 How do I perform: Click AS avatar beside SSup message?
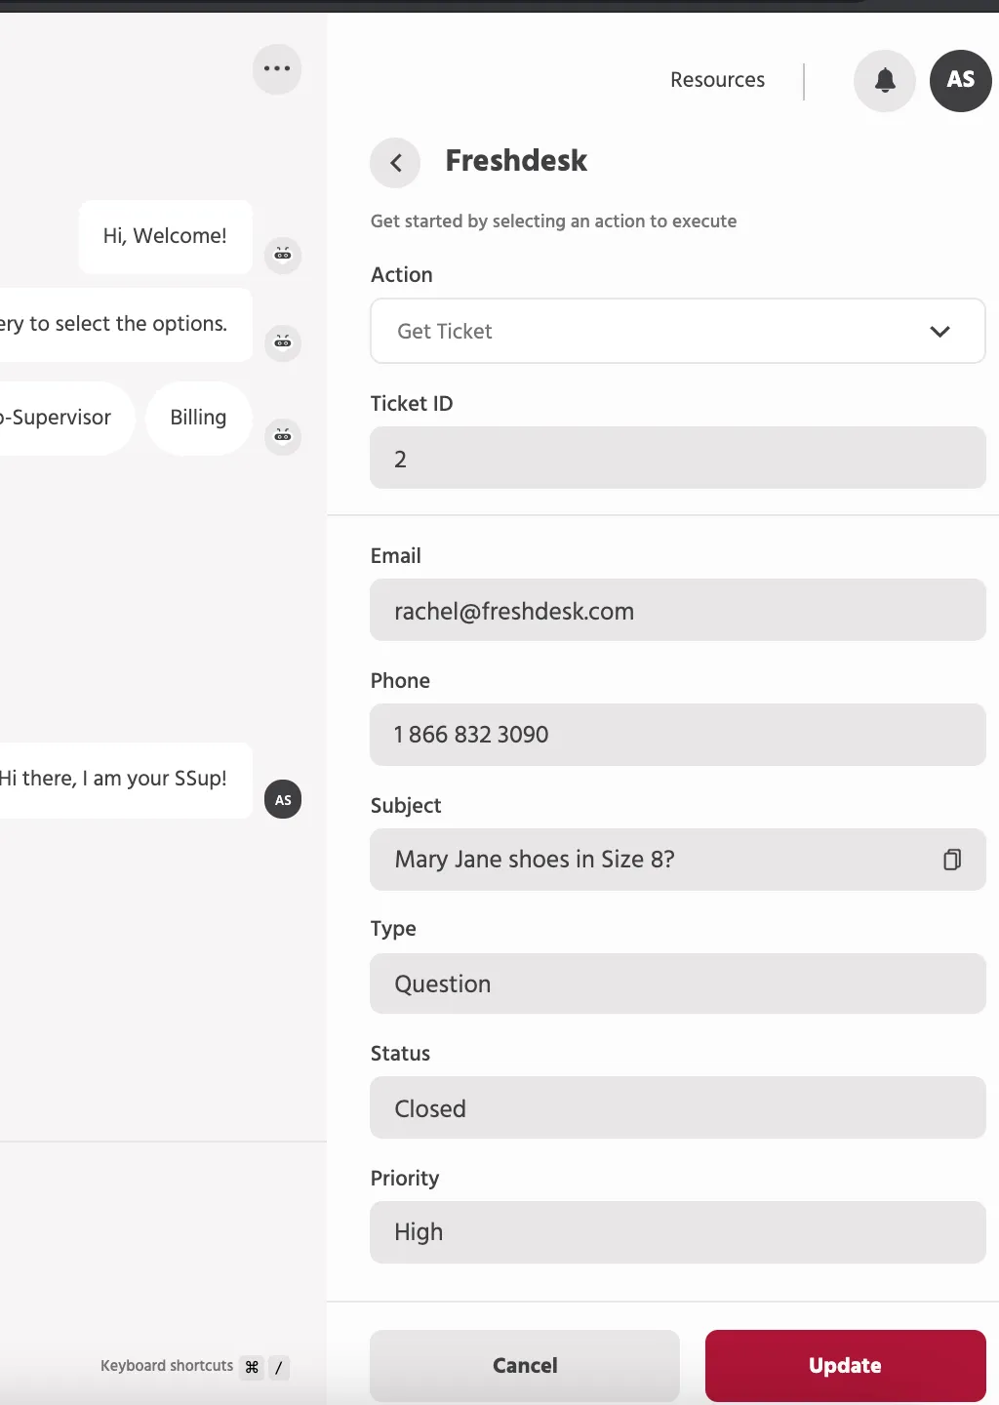283,800
